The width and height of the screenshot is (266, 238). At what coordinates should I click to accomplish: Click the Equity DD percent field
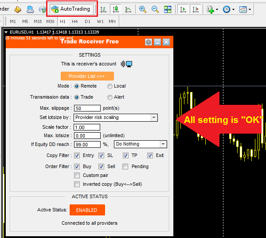[x=87, y=145]
